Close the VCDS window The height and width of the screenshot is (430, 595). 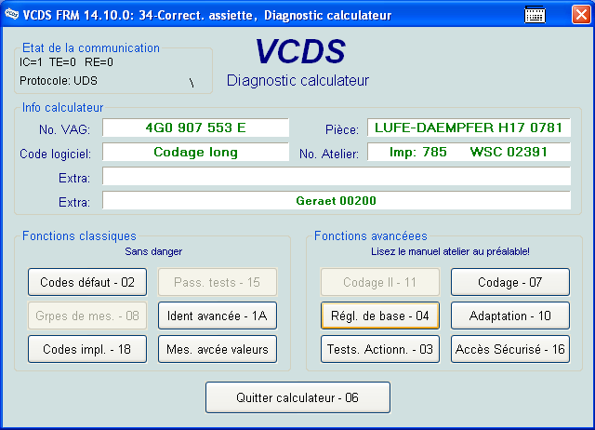tap(581, 15)
